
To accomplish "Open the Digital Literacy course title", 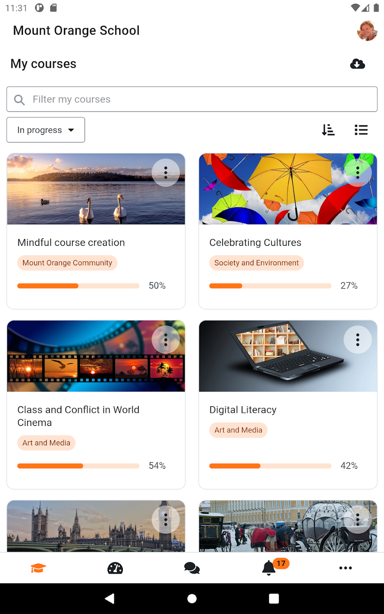I will coord(243,410).
